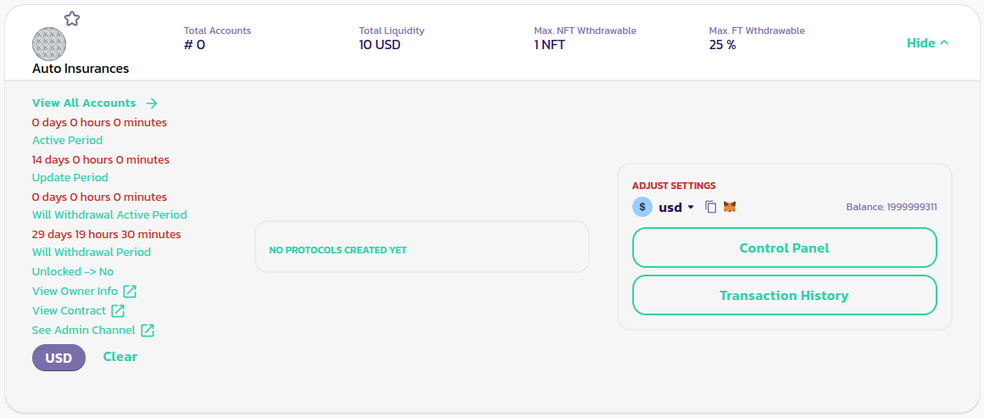
Task: Copy the usd token address
Action: (711, 207)
